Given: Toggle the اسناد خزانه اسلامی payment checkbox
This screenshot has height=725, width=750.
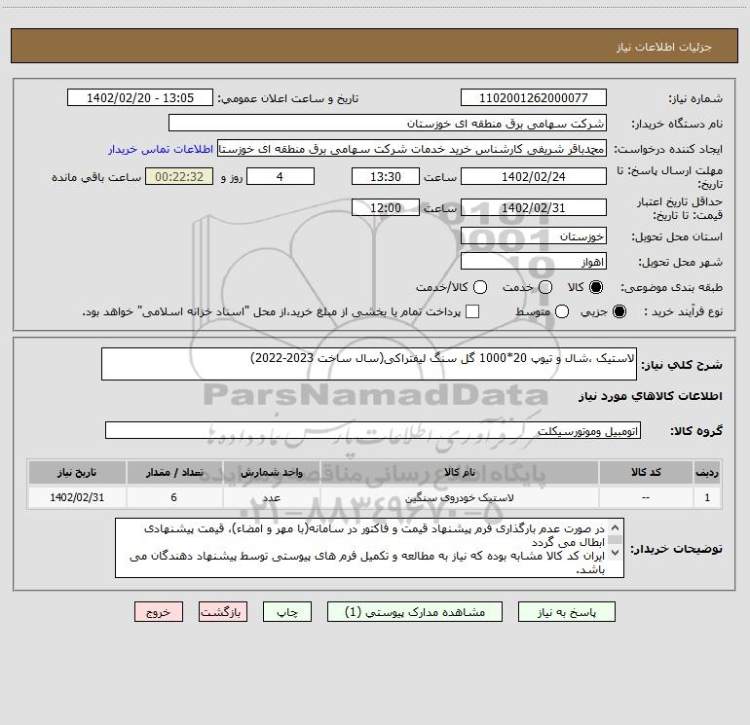Looking at the screenshot, I should [472, 311].
